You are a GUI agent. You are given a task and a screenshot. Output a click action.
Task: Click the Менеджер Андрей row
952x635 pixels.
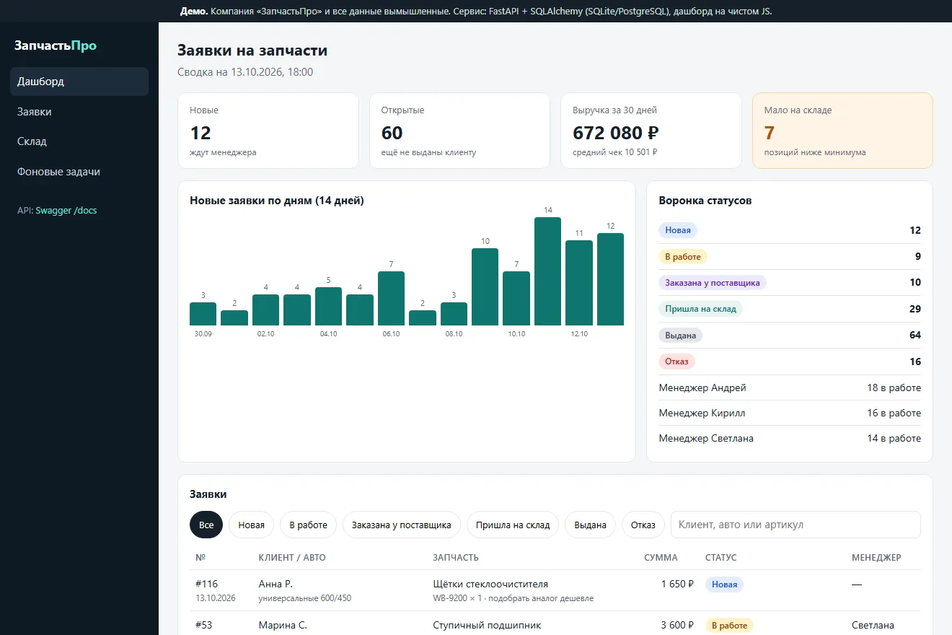point(790,387)
